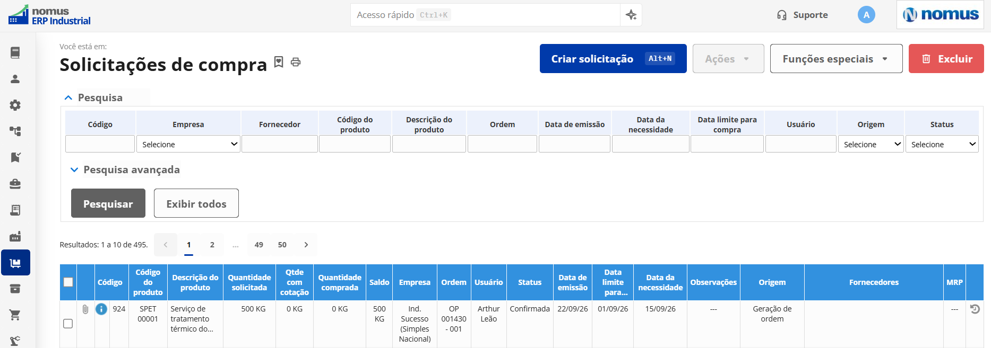Click the info icon on row 924
Viewport: 991px width, 348px height.
pos(101,309)
